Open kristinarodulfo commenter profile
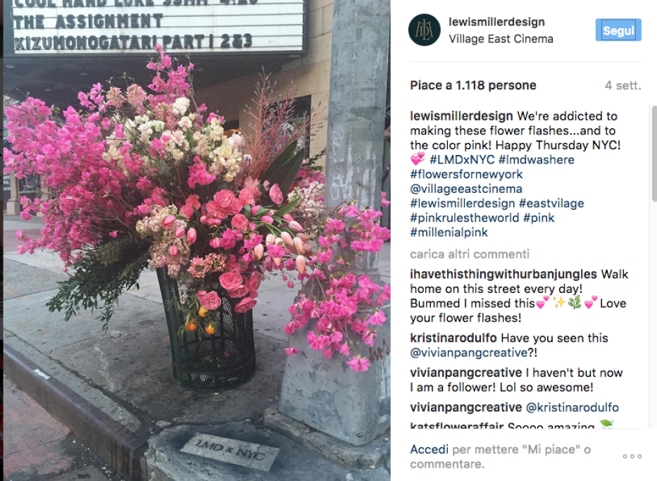Viewport: 657px width, 481px height. tap(453, 338)
